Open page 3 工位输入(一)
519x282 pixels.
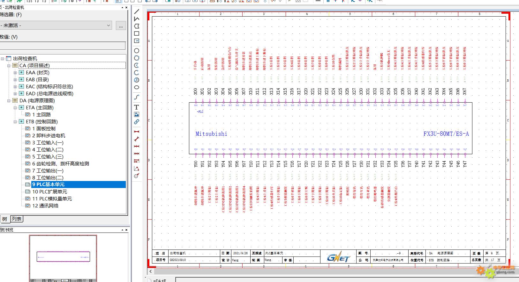point(48,143)
